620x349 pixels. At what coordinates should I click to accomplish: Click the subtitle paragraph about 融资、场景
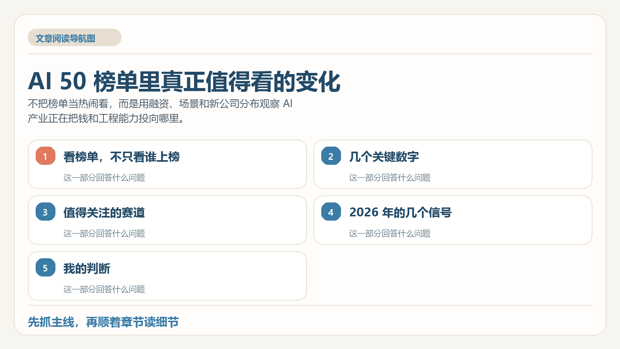pyautogui.click(x=160, y=111)
